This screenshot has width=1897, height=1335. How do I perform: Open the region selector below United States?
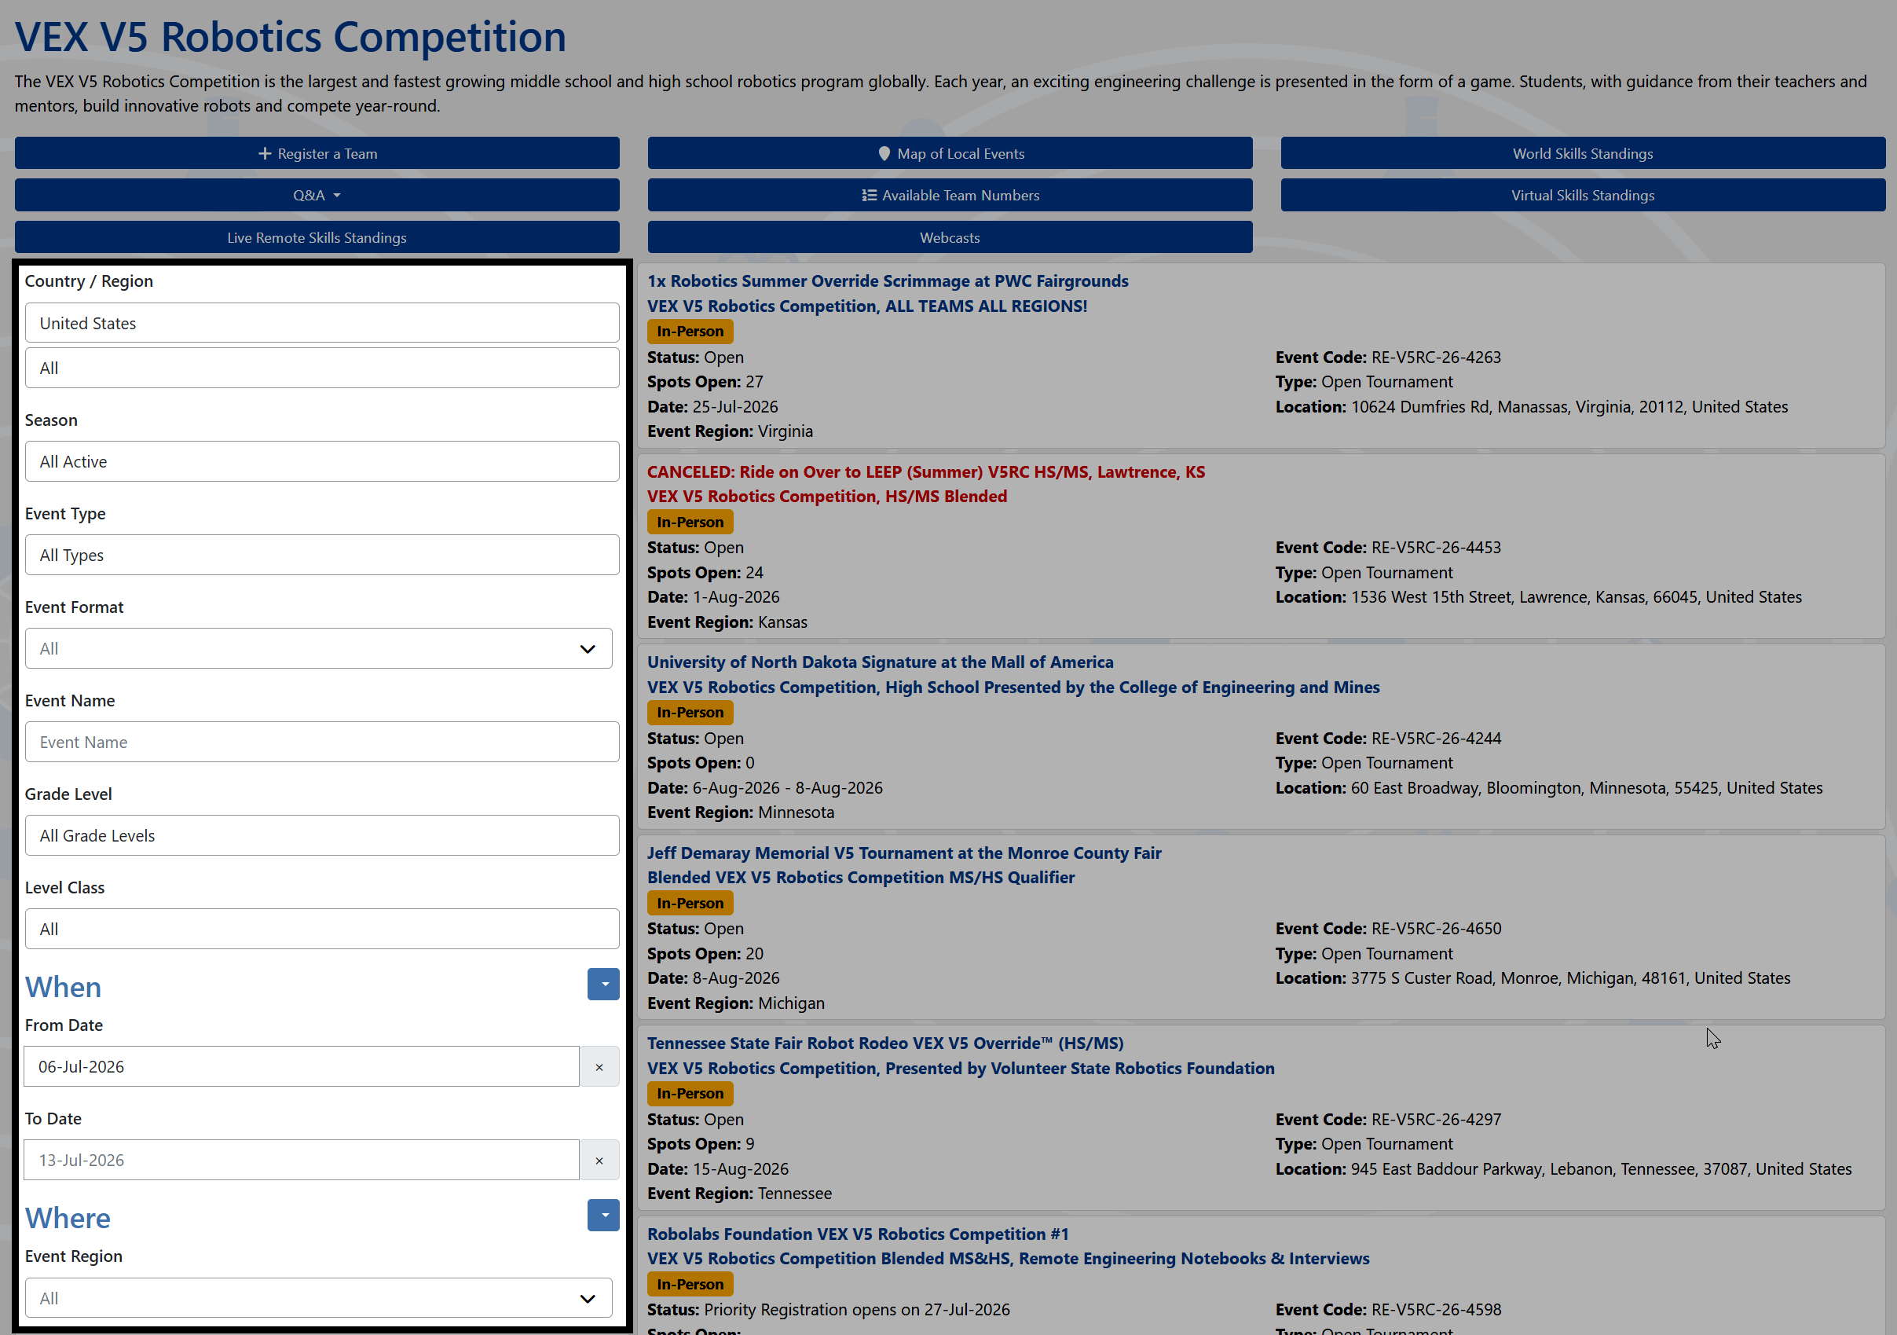(x=321, y=368)
